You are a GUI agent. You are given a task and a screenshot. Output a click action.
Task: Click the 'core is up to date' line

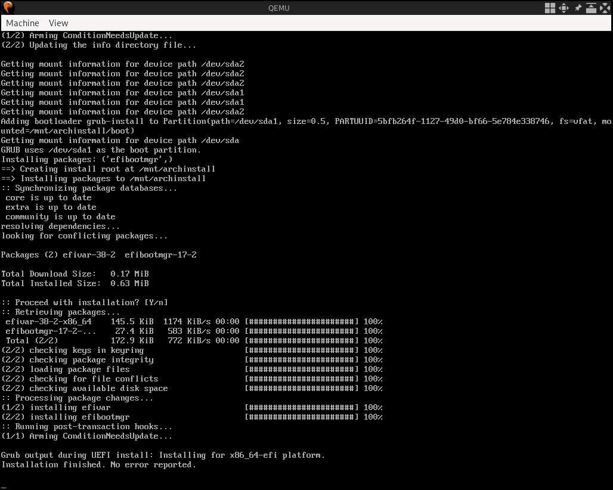(x=48, y=198)
